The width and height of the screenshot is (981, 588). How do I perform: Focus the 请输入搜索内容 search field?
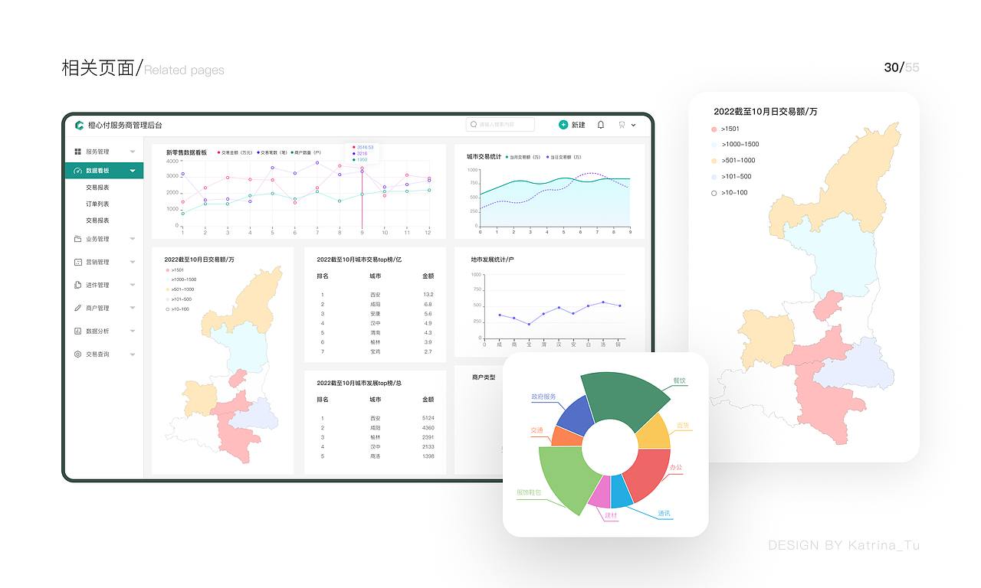pyautogui.click(x=500, y=124)
